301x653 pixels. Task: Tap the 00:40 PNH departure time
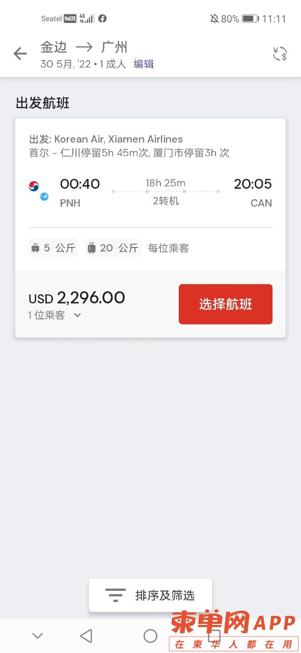80,192
